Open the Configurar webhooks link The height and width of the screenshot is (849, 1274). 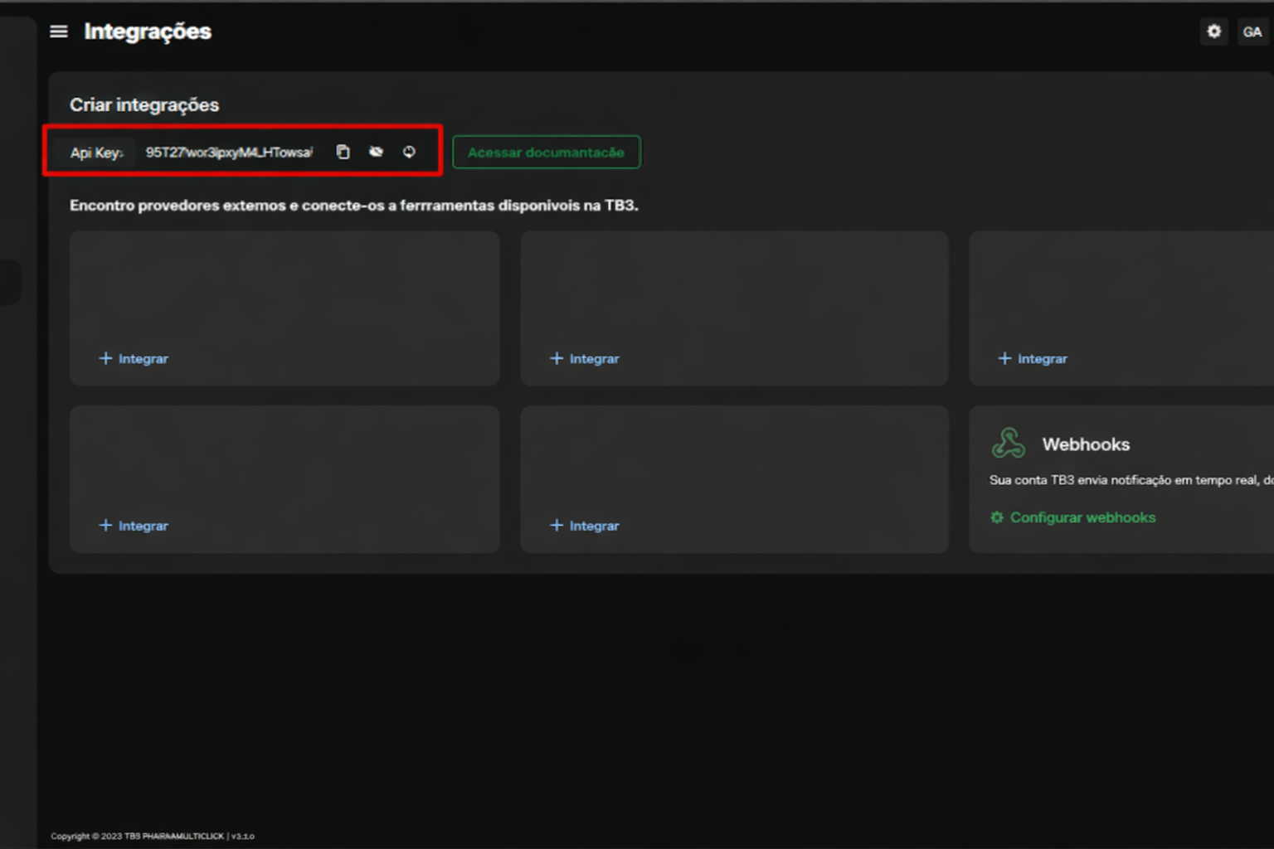[x=1082, y=517]
